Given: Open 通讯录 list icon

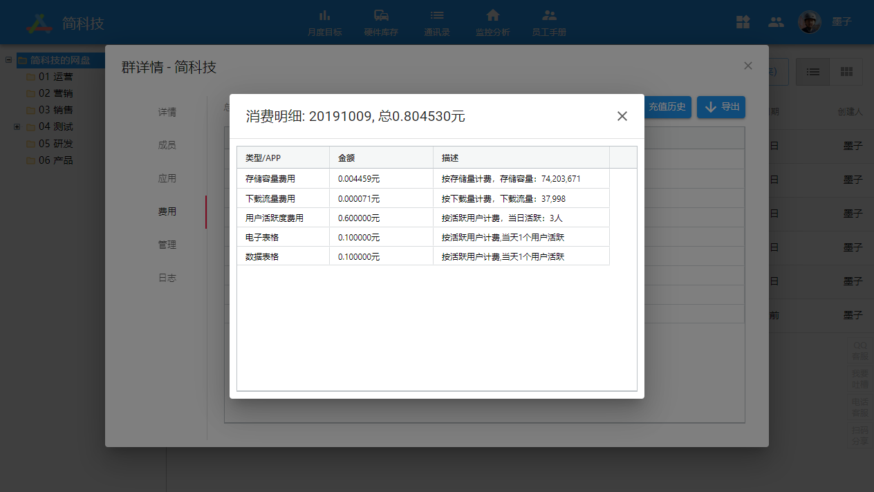Looking at the screenshot, I should (436, 23).
